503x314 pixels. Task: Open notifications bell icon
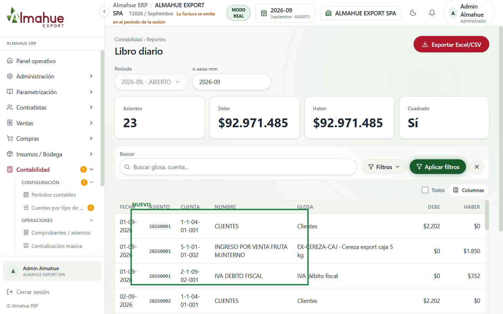[x=432, y=13]
